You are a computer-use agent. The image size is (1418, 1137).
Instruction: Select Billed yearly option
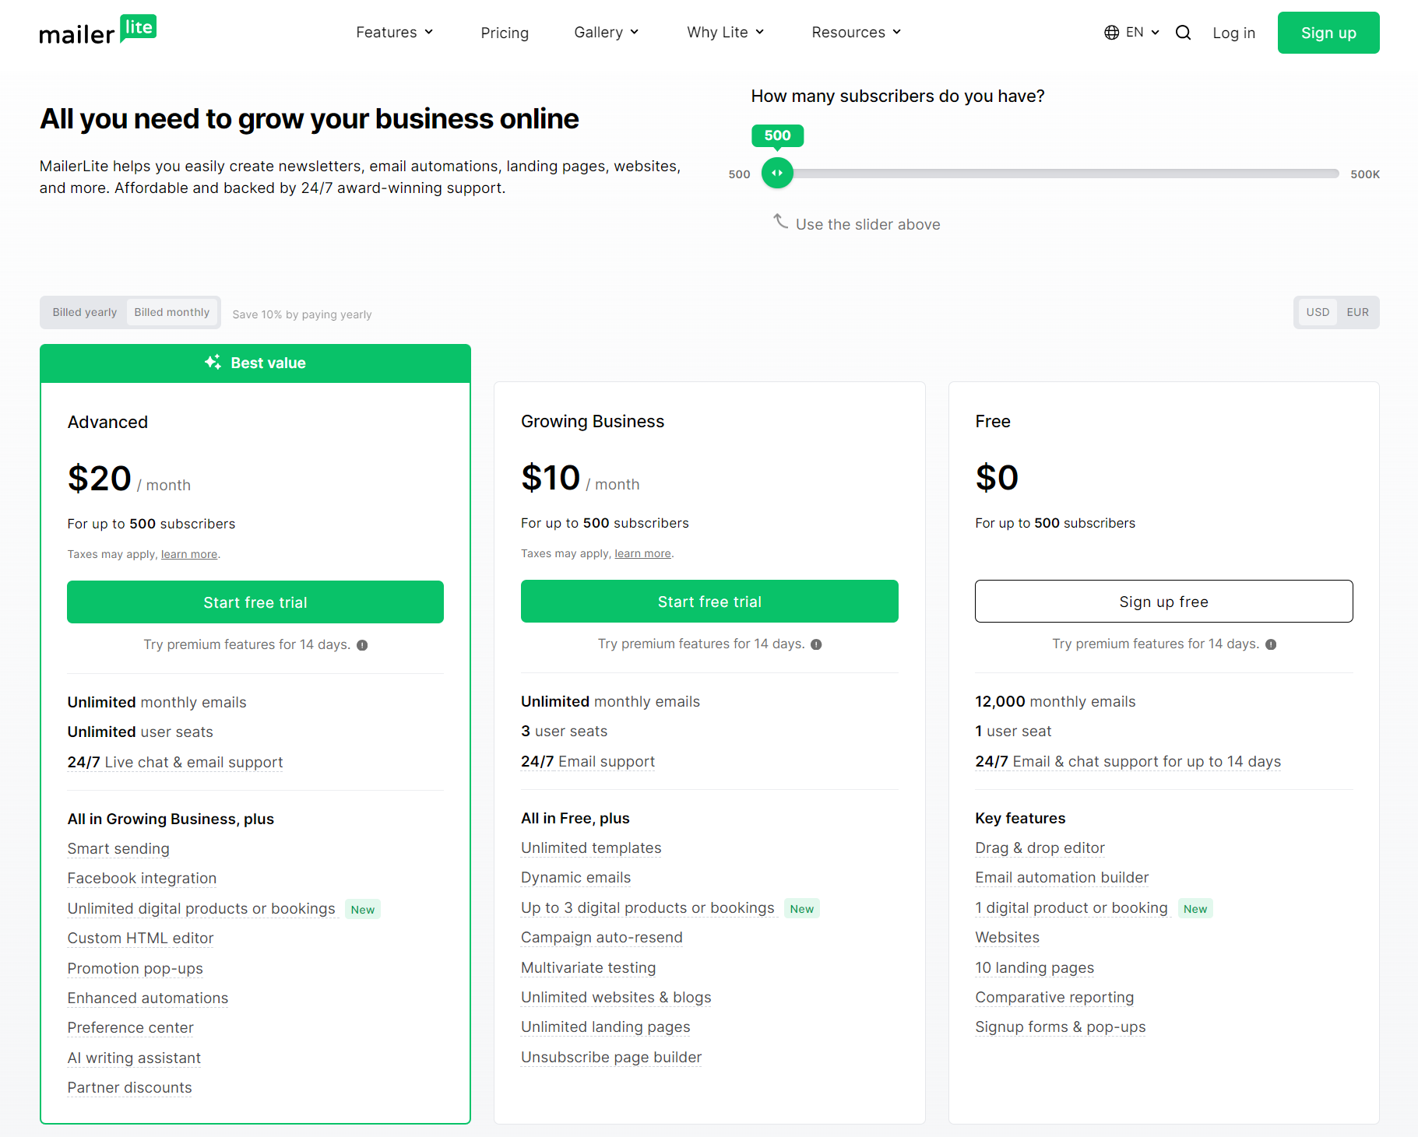[x=84, y=312]
